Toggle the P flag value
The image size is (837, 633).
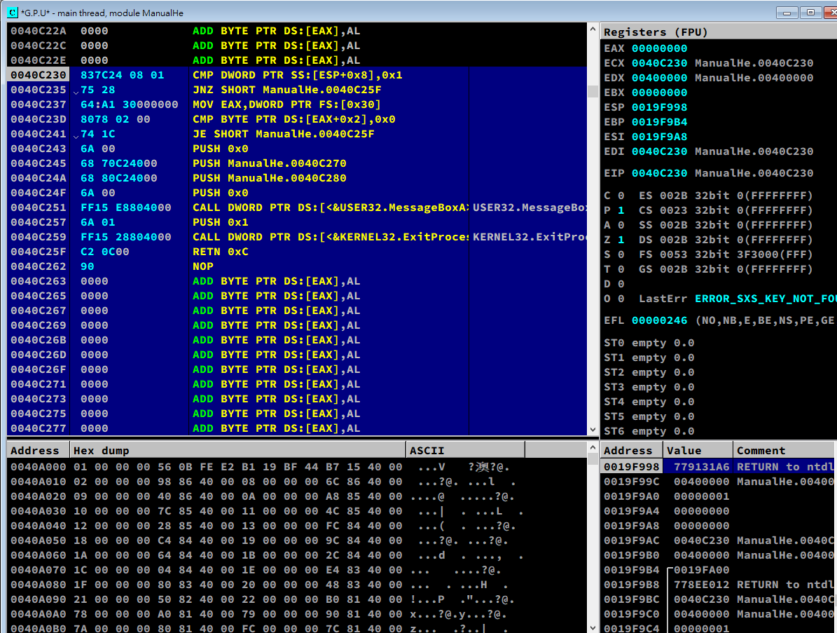621,210
